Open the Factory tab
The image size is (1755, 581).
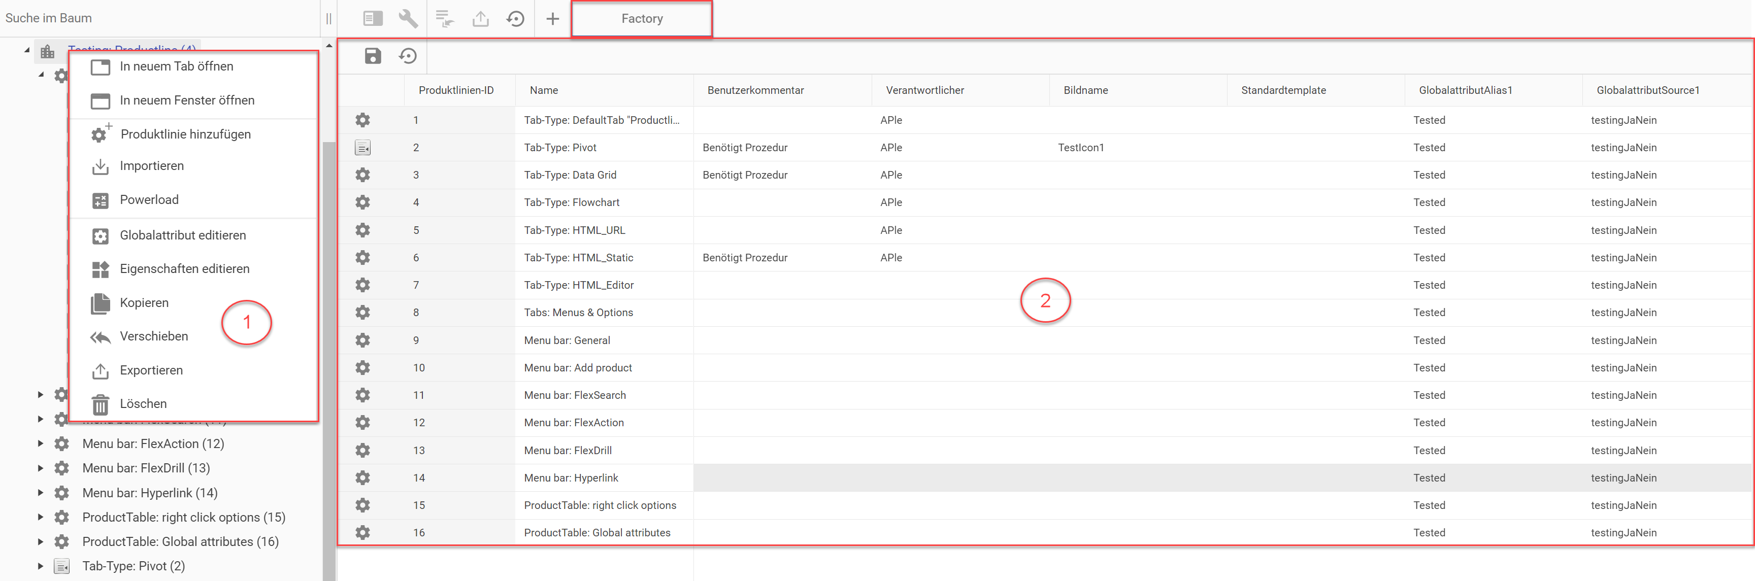point(641,18)
